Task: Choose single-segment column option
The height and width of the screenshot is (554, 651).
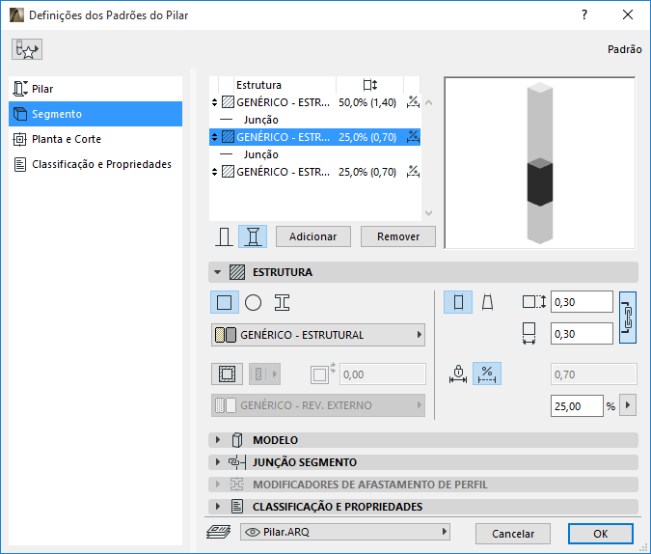Action: (x=224, y=236)
